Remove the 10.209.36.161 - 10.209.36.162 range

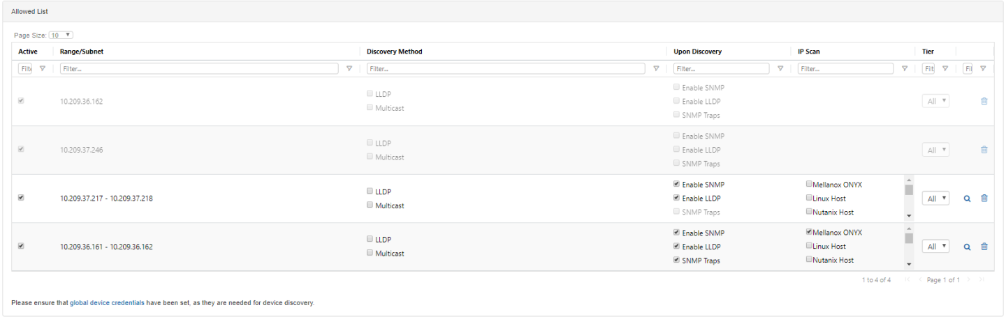pyautogui.click(x=984, y=247)
